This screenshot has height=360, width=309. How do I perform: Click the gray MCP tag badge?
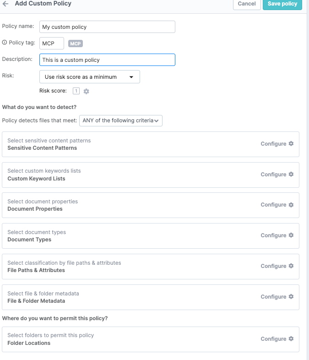(76, 44)
